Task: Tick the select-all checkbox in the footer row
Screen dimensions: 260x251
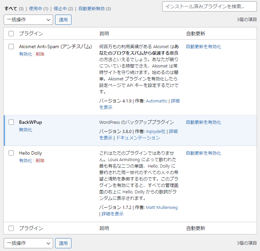Action: point(11,228)
